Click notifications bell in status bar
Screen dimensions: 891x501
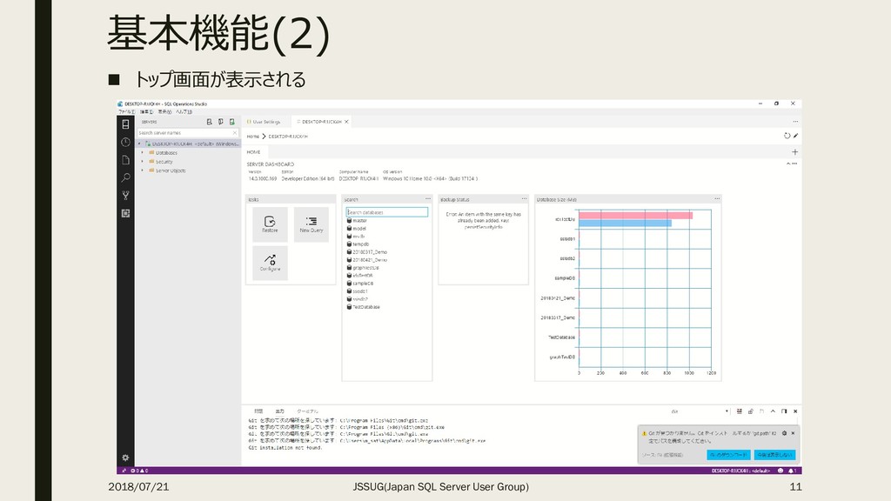[792, 471]
